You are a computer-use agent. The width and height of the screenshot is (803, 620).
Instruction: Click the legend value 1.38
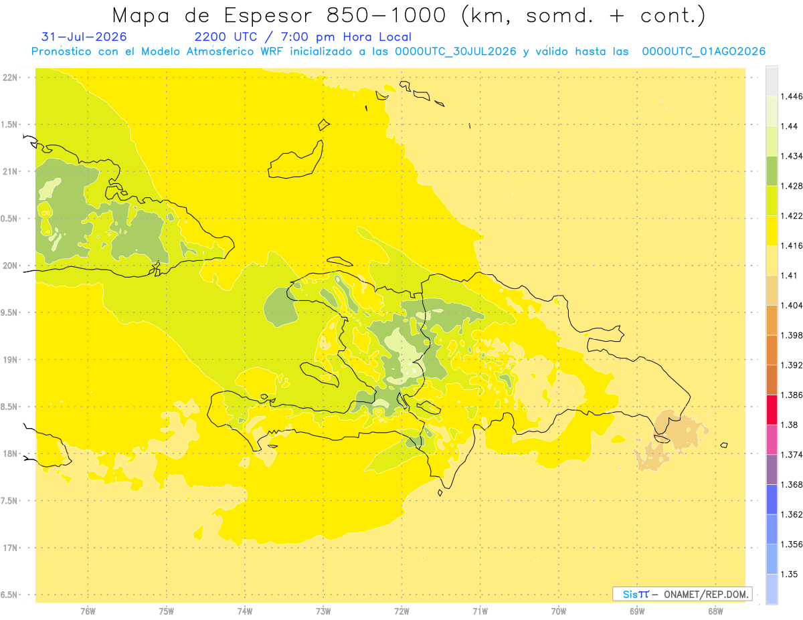tap(789, 425)
